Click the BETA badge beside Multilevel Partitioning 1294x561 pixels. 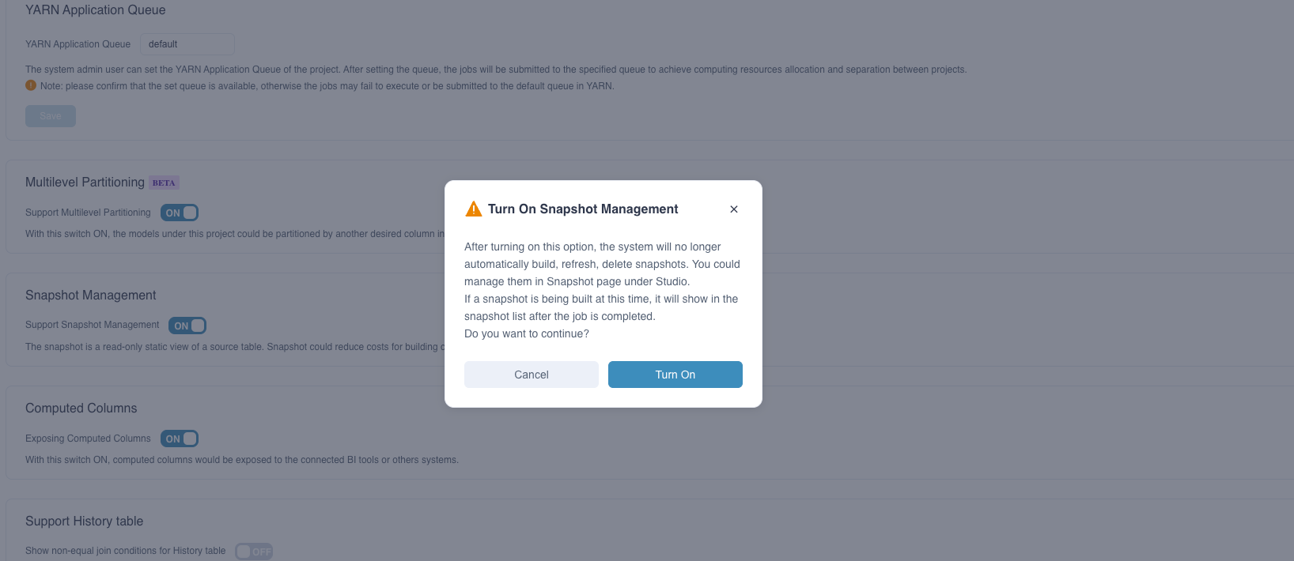(164, 183)
